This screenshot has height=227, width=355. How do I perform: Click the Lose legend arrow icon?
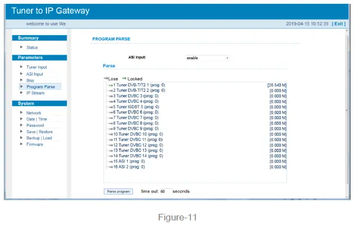point(106,78)
